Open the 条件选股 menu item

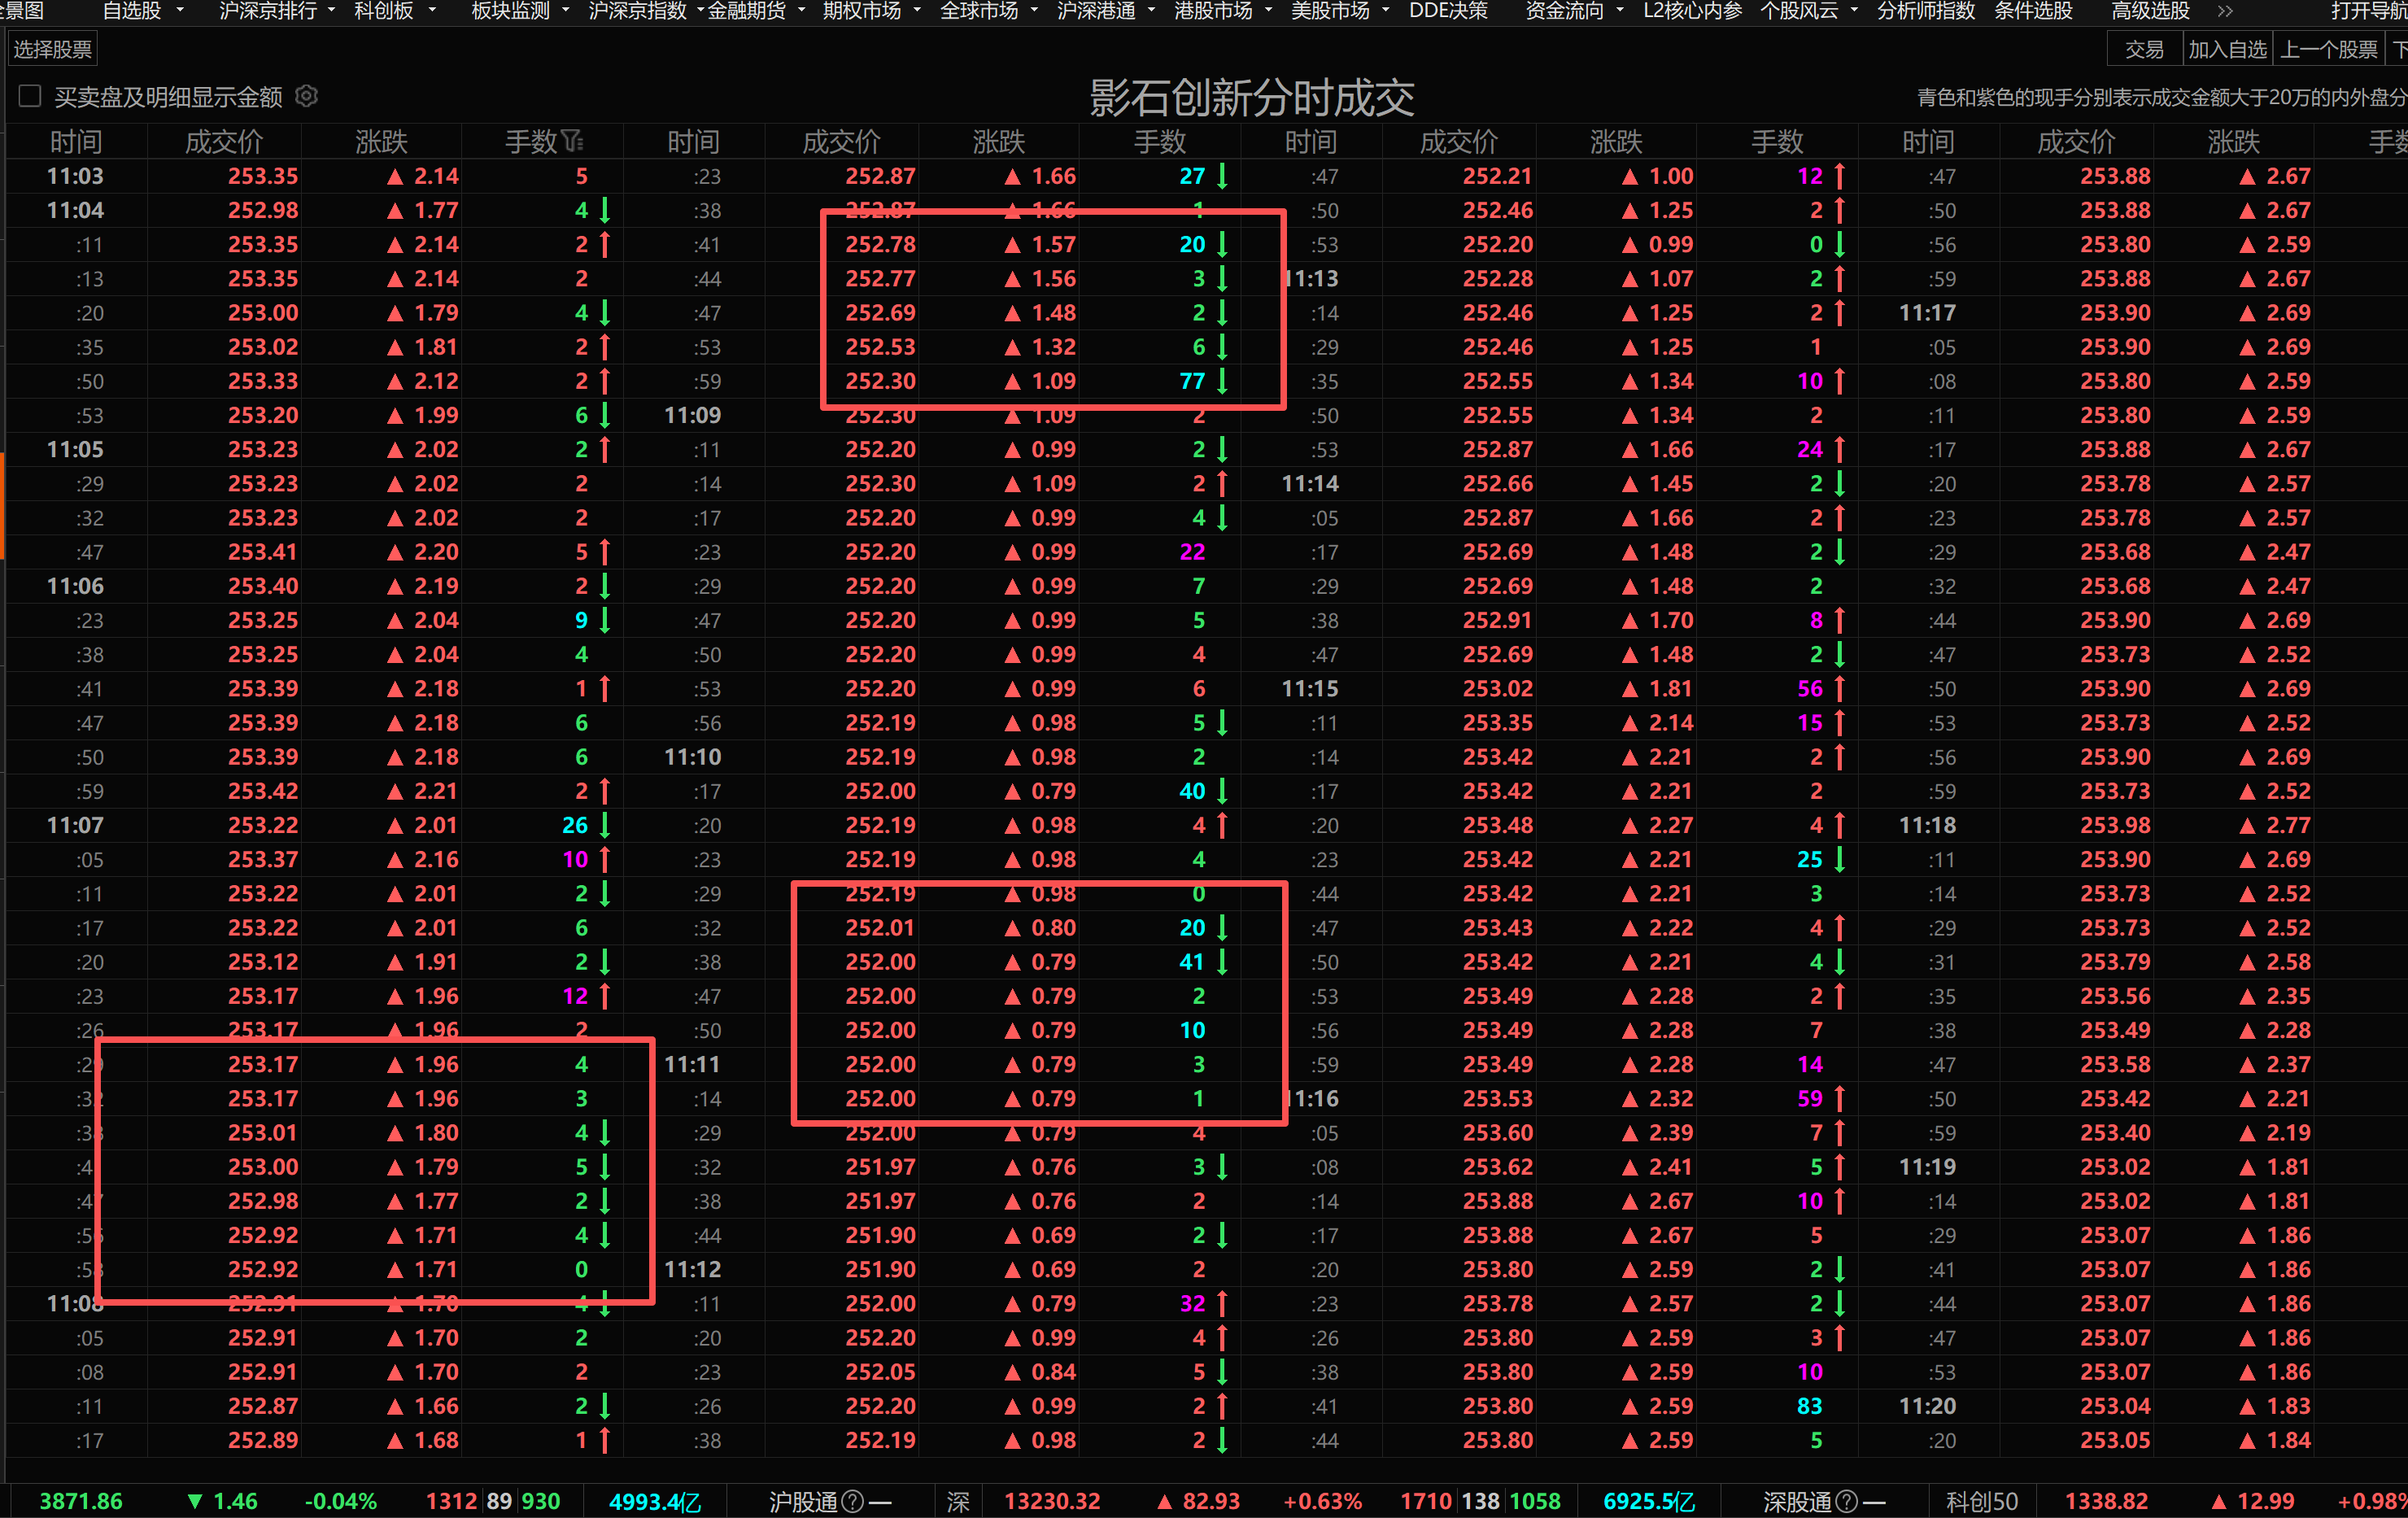[2033, 11]
